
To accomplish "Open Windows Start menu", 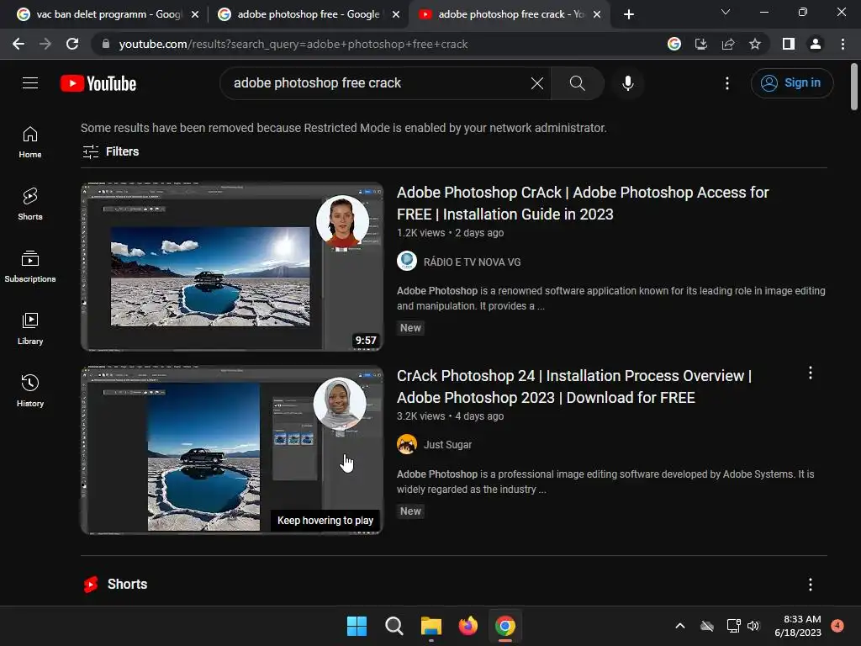I will (357, 626).
